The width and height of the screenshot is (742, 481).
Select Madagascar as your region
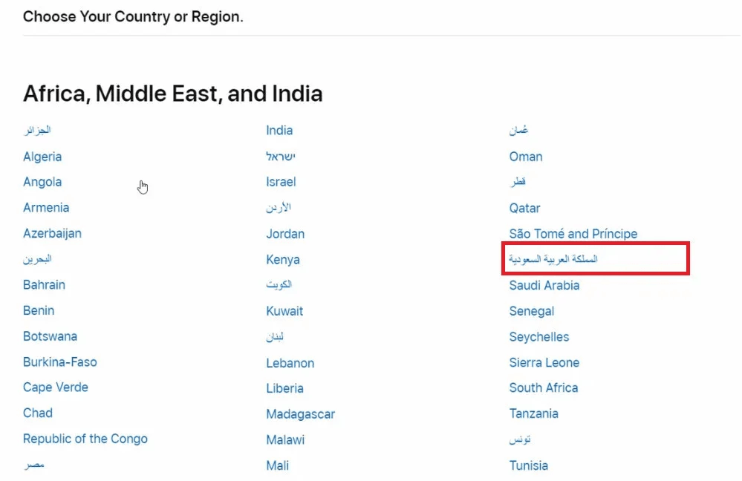tap(300, 414)
